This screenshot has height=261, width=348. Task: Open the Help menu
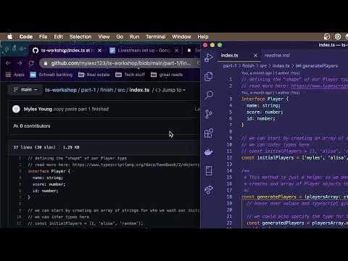tap(203, 37)
